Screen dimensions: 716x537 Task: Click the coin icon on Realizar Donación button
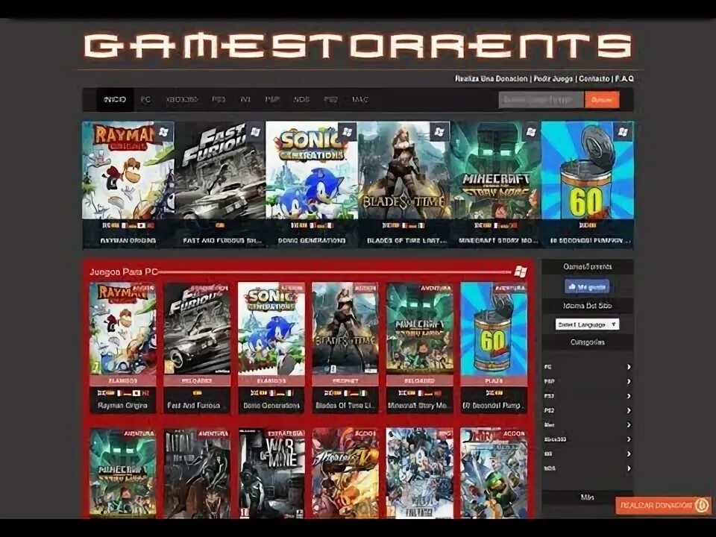click(x=701, y=506)
